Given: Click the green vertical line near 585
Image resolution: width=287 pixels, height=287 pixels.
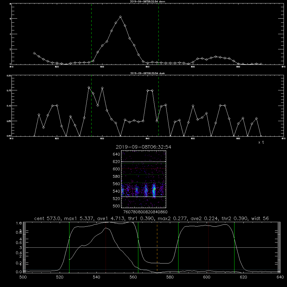Looking at the screenshot, I should tap(178, 247).
